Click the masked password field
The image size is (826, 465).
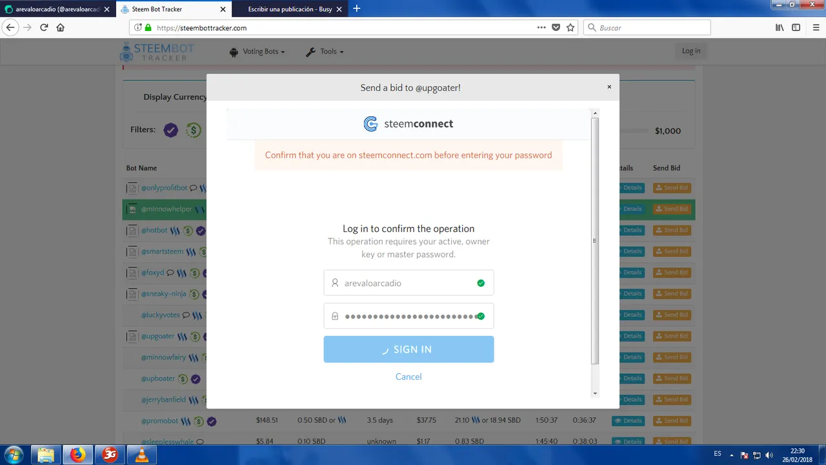pos(408,316)
